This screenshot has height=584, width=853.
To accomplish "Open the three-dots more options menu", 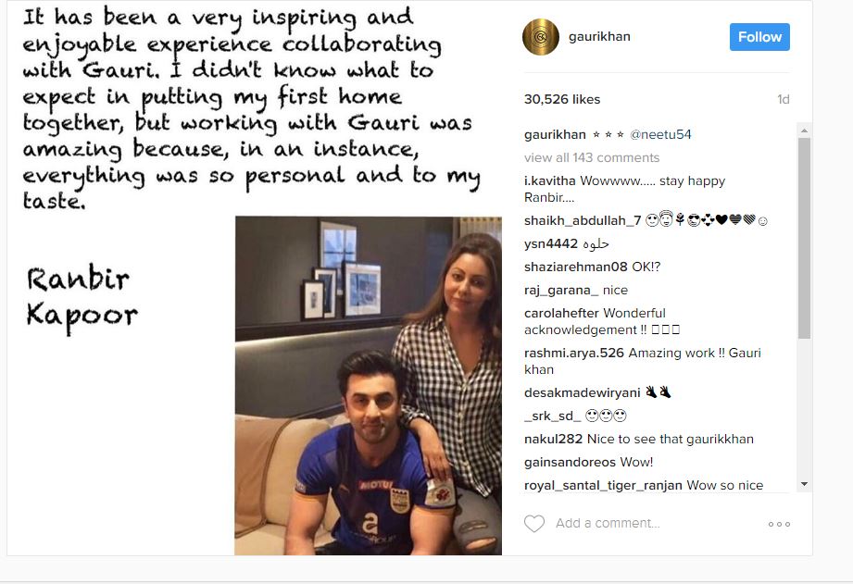I will coord(779,524).
